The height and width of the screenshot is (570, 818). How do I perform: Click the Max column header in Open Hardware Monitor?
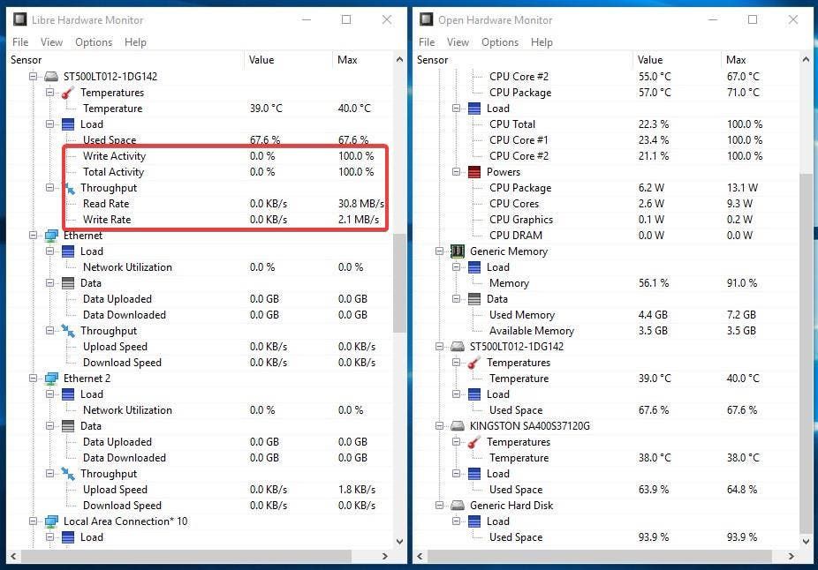point(761,60)
